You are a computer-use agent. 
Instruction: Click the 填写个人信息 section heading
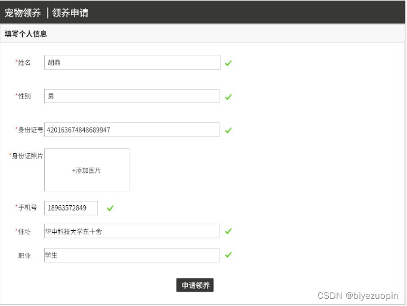coord(26,34)
